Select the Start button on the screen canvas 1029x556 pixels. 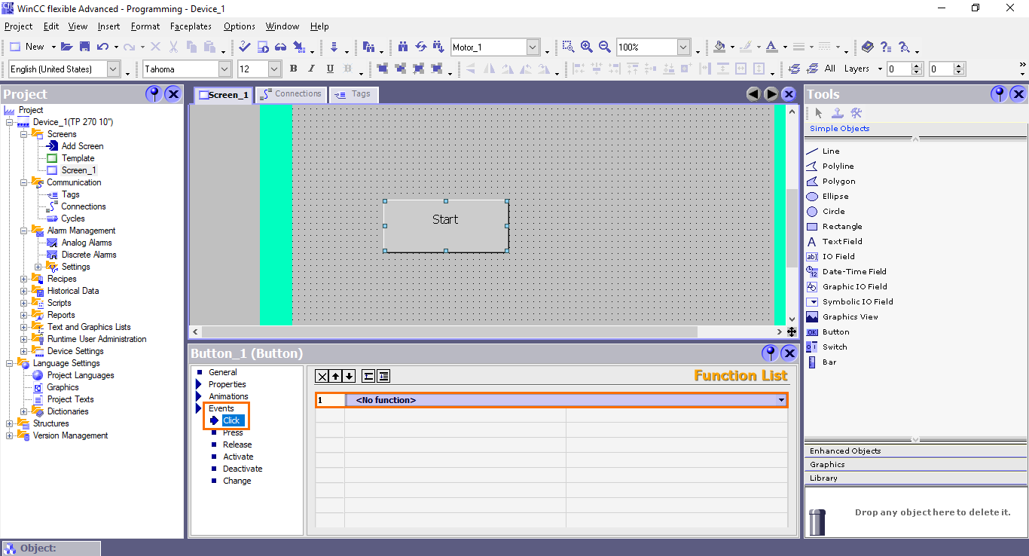coord(445,226)
